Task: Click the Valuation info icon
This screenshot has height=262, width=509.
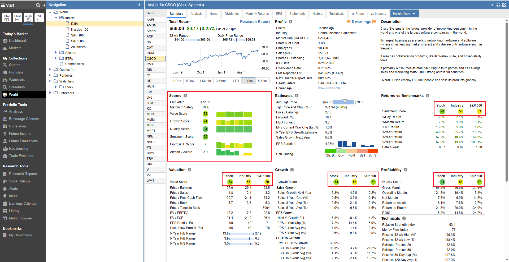Action: (x=189, y=170)
